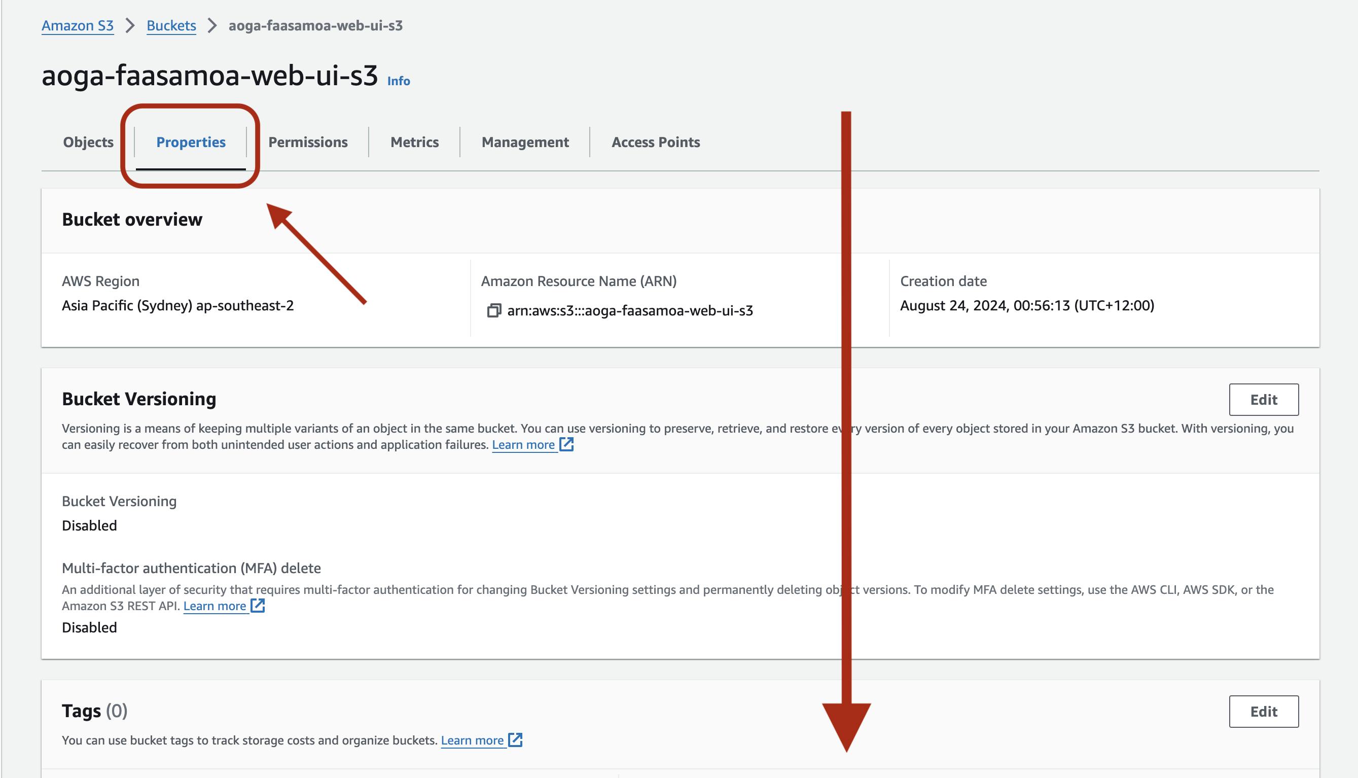Open Learn more link about bucket tags
Screen dimensions: 1358x778
click(472, 740)
